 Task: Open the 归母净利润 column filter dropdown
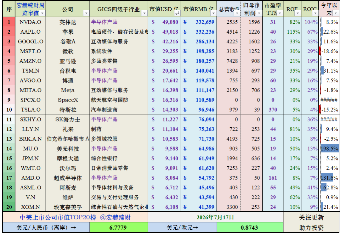click(259, 13)
